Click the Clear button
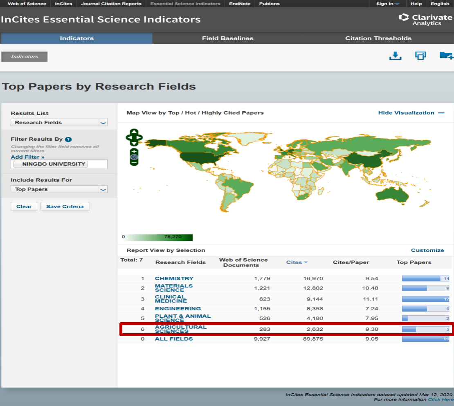 [24, 206]
